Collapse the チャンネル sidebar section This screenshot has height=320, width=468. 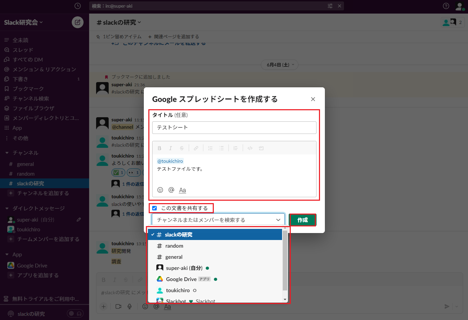7,153
